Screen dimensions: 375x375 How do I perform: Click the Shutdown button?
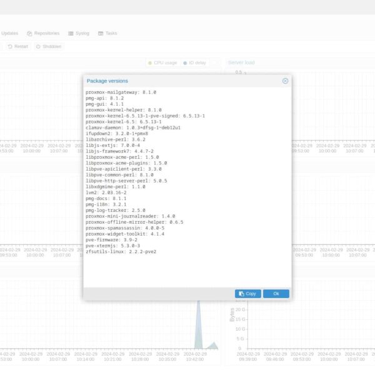(49, 46)
